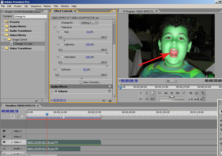Expand the Video Transitions folder
Screen dimensions: 222x156
3,48
